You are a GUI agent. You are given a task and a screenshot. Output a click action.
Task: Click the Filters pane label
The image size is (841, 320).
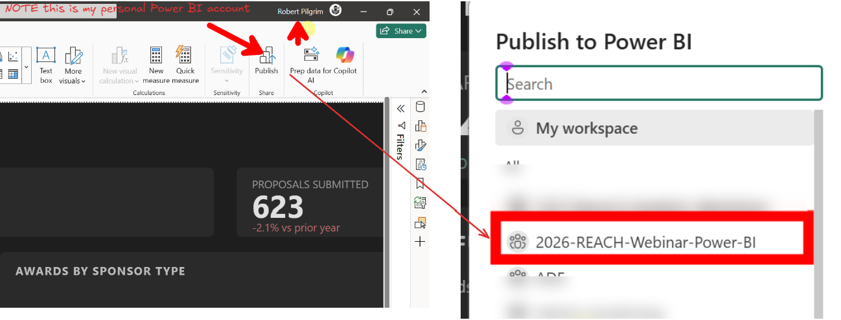point(400,146)
